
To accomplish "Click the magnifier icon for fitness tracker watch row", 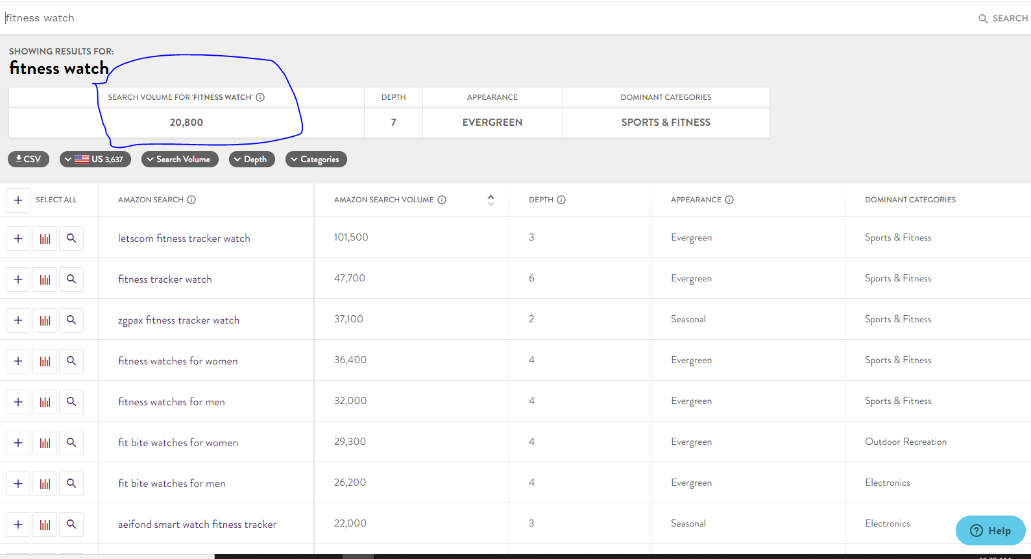I will click(71, 279).
